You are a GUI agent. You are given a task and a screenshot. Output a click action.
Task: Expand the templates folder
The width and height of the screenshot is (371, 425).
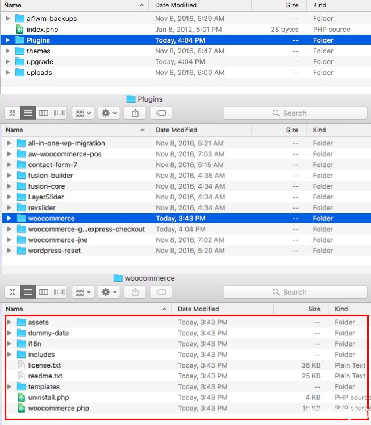(9, 386)
